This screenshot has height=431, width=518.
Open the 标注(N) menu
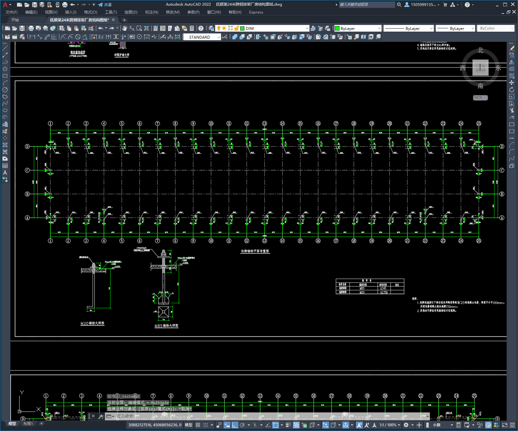click(x=151, y=12)
